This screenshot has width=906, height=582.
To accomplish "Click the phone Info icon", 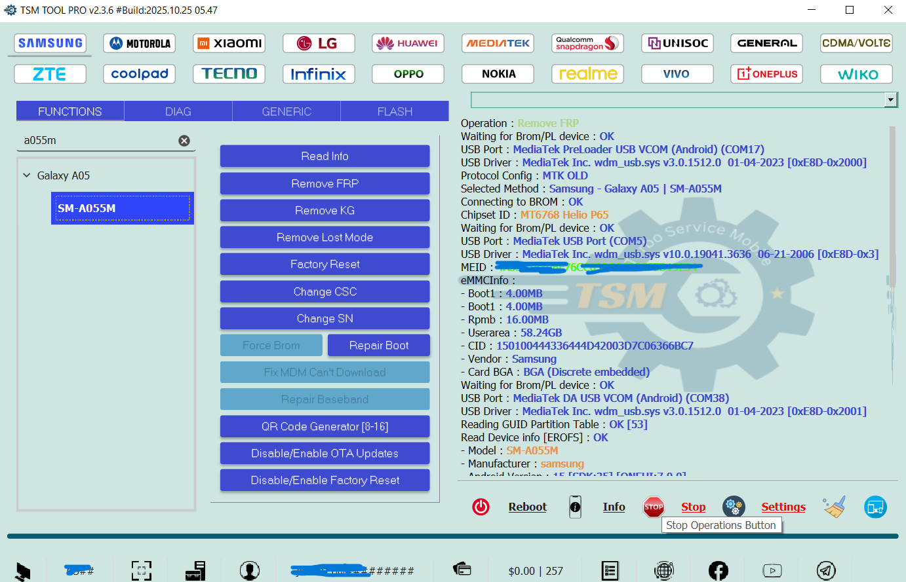I will [575, 507].
